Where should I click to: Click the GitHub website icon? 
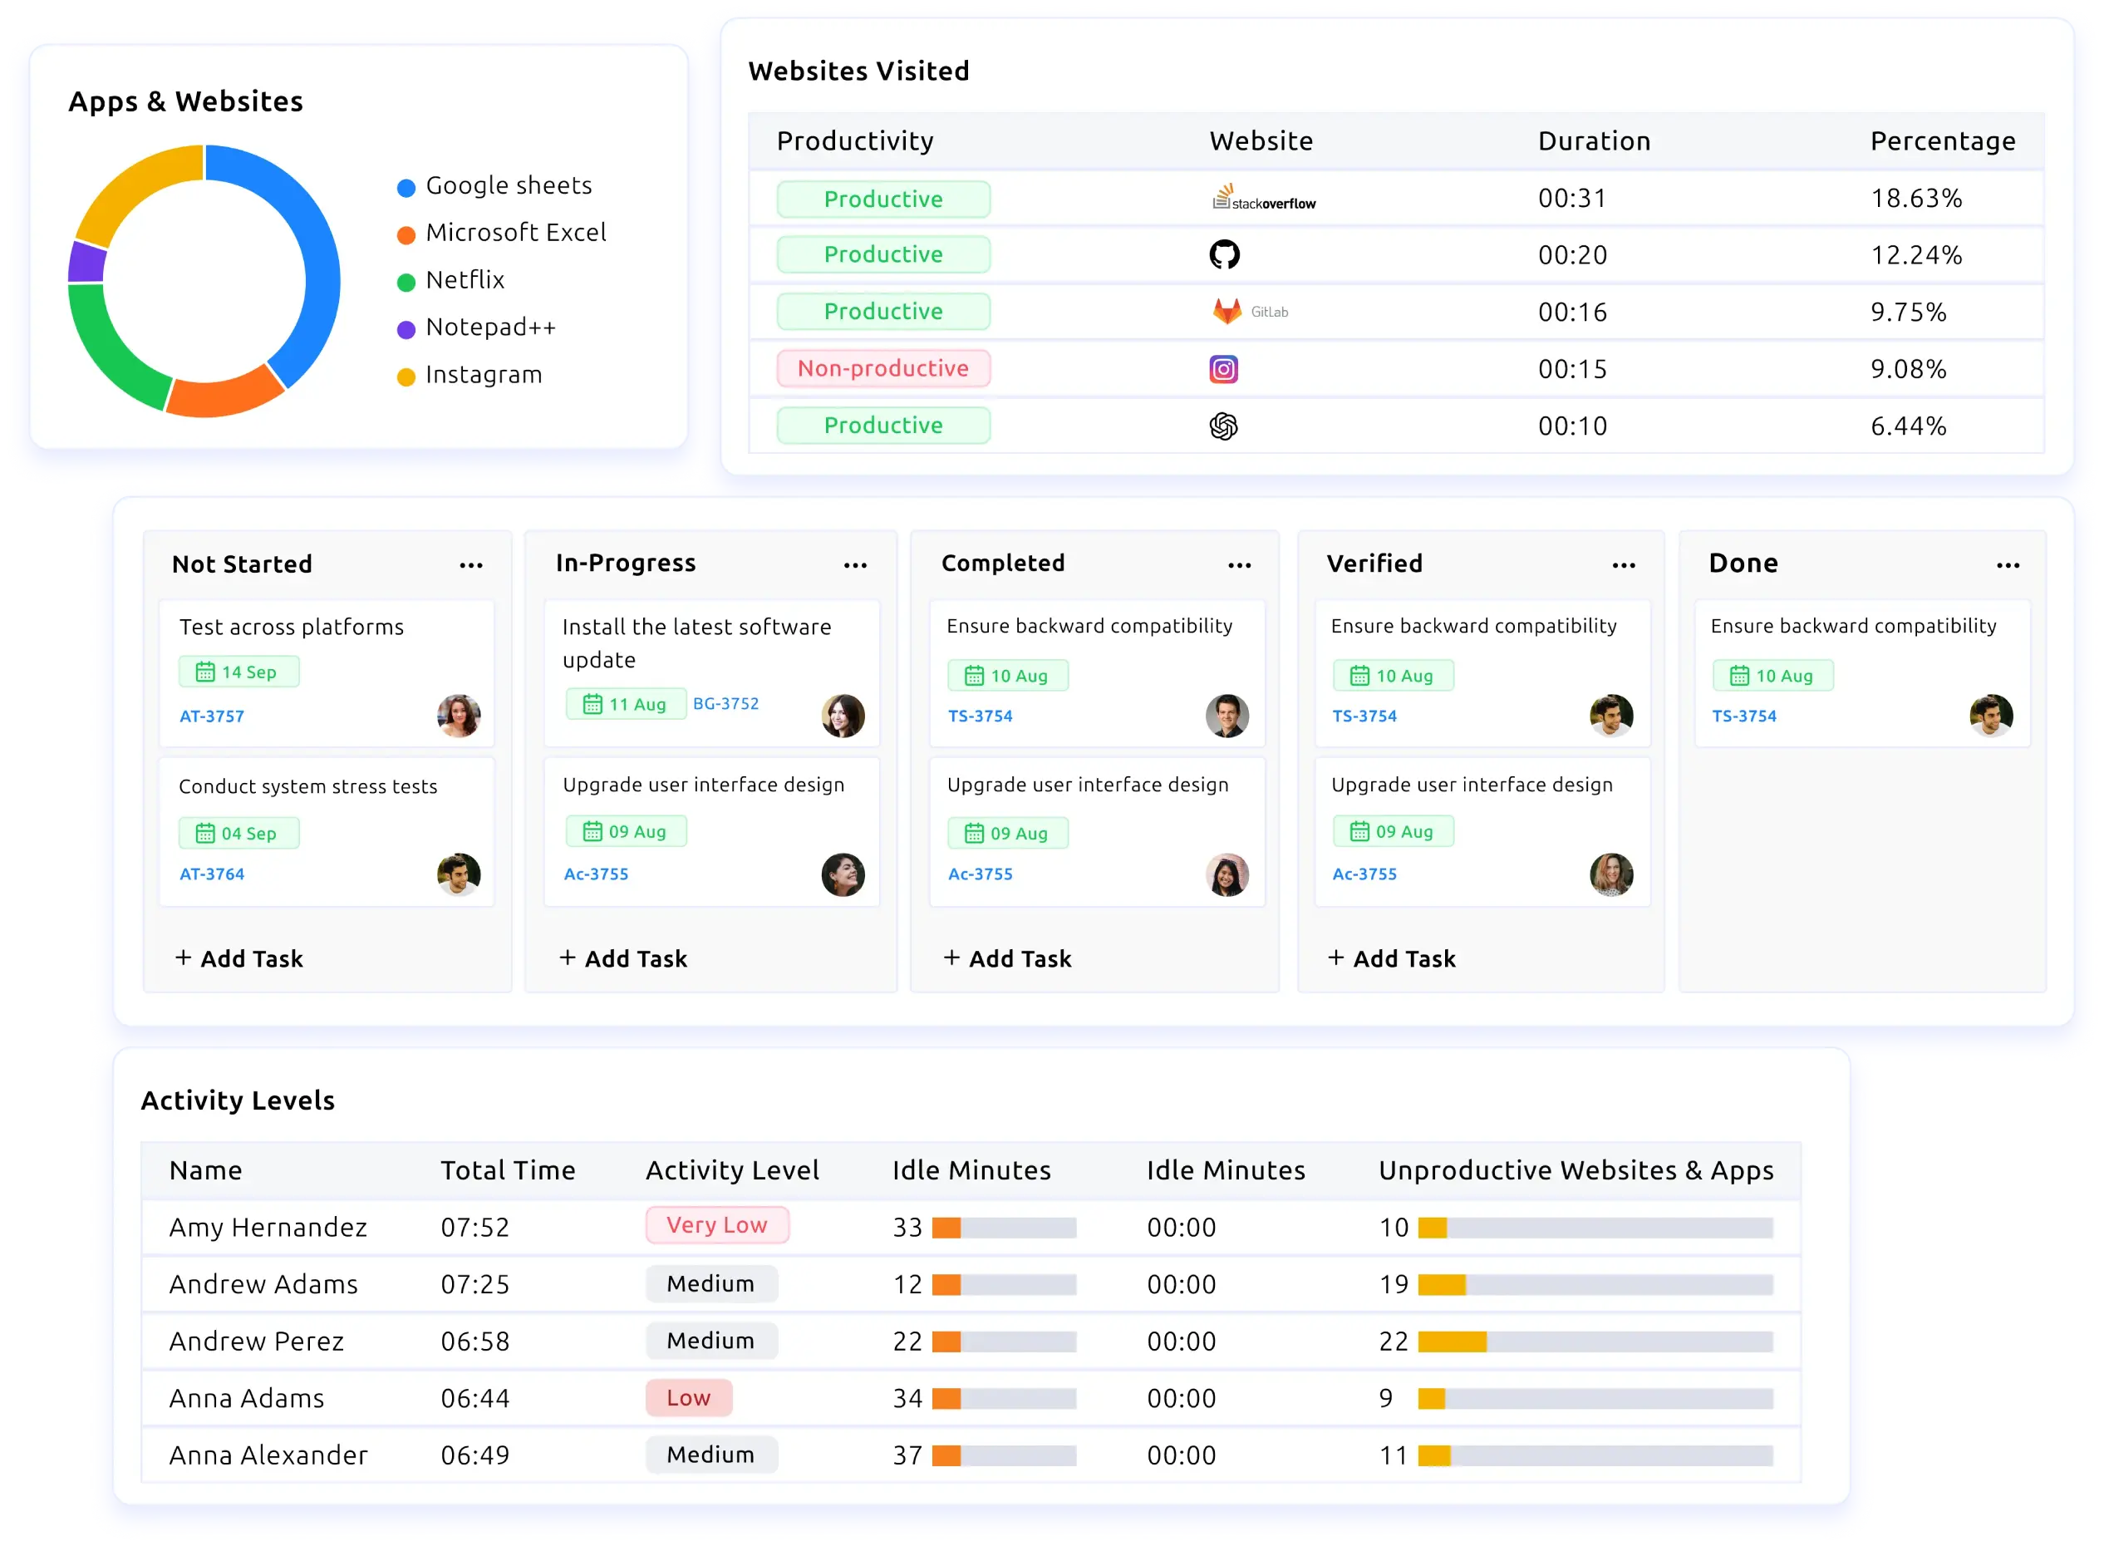coord(1224,254)
